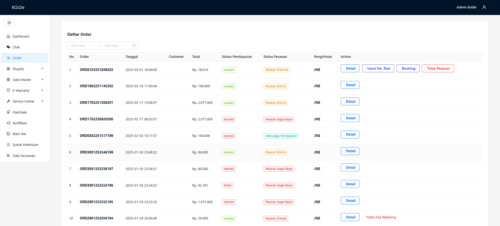Click the Chat bubble icon in sidebar
Image resolution: width=500 pixels, height=226 pixels.
pyautogui.click(x=8, y=47)
